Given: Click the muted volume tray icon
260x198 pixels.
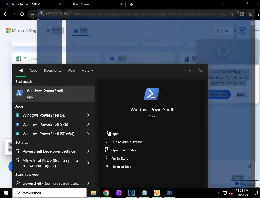Looking at the screenshot, I should point(231,193).
